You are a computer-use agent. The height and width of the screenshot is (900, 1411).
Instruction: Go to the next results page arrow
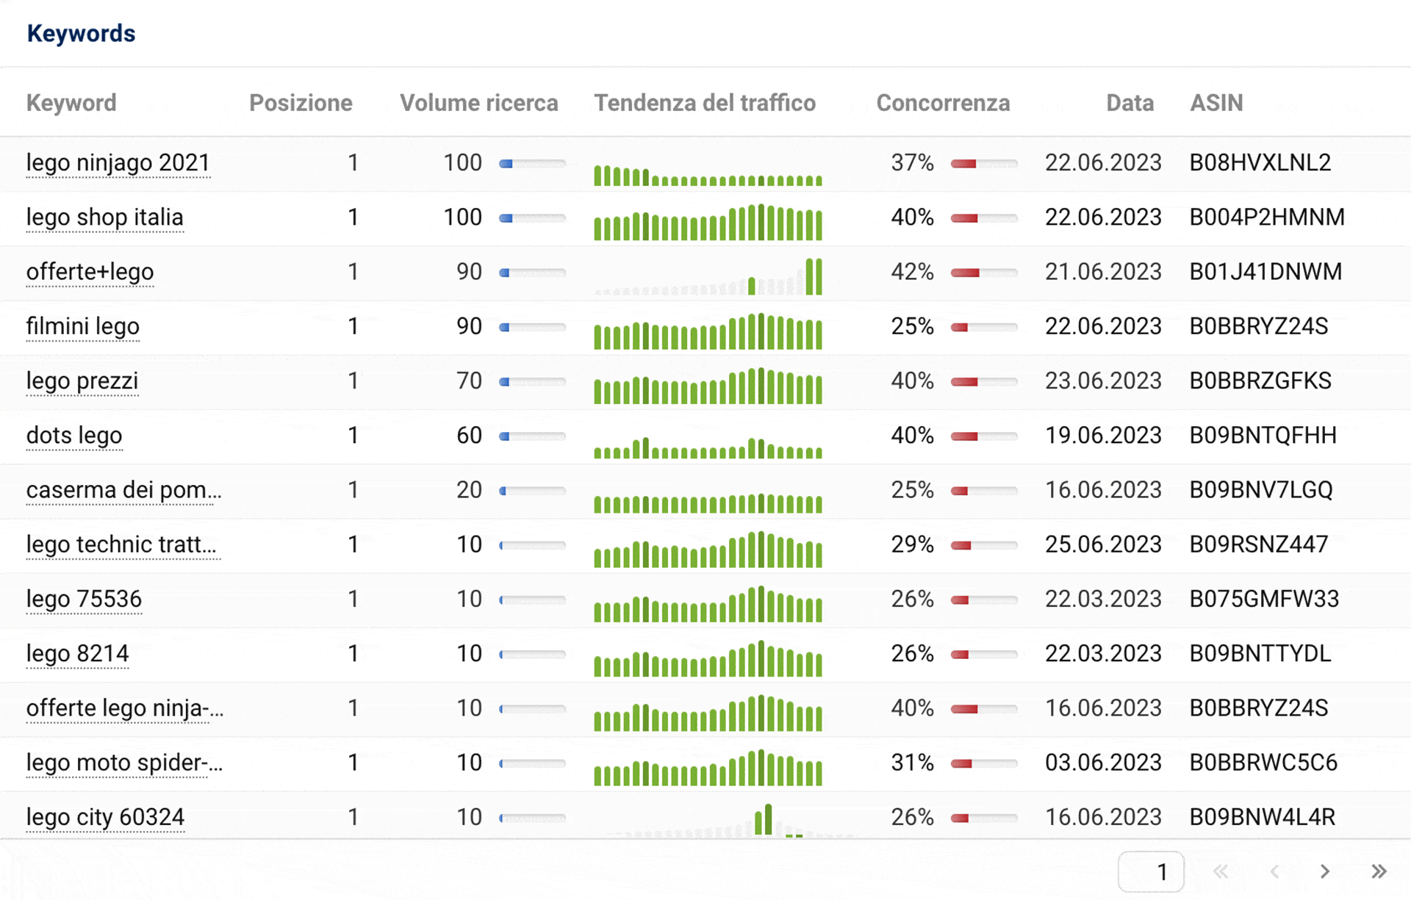tap(1325, 871)
